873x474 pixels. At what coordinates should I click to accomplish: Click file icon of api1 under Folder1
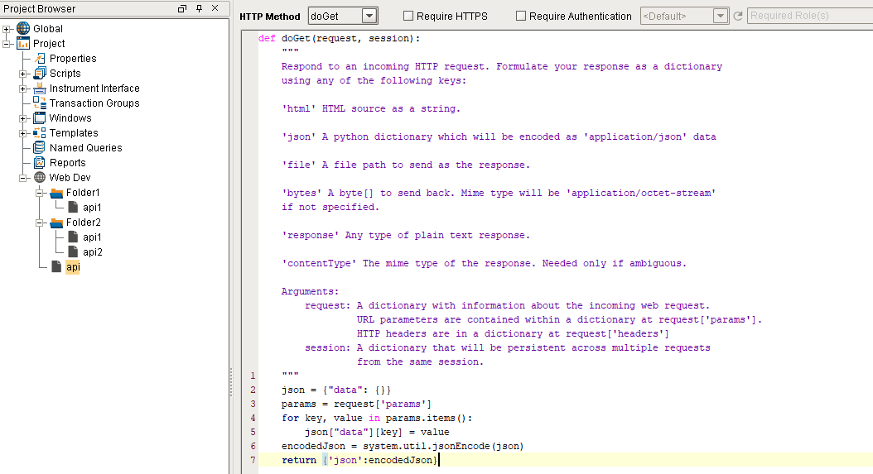click(73, 208)
